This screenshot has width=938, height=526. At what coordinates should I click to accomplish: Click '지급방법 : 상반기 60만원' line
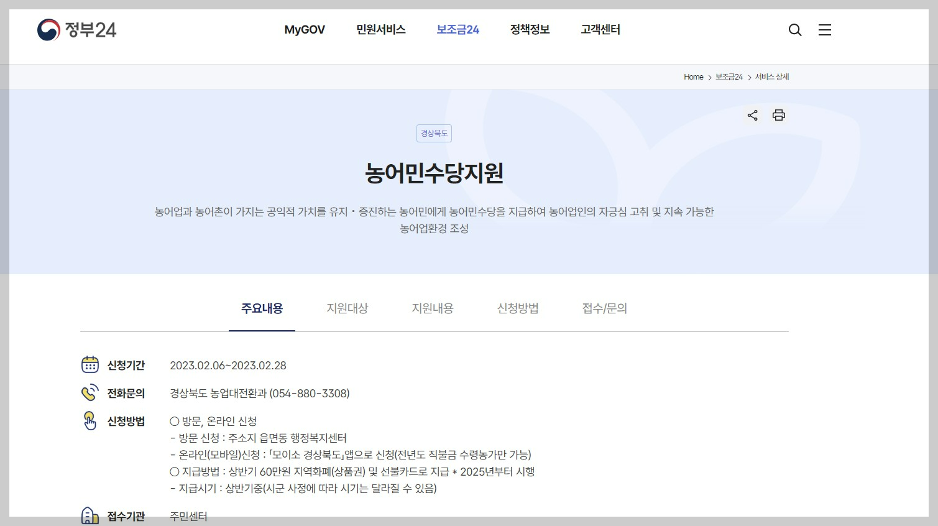coord(352,472)
